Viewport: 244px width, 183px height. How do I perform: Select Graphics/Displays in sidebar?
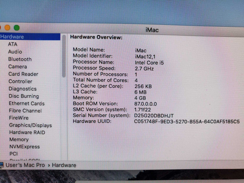coord(30,125)
